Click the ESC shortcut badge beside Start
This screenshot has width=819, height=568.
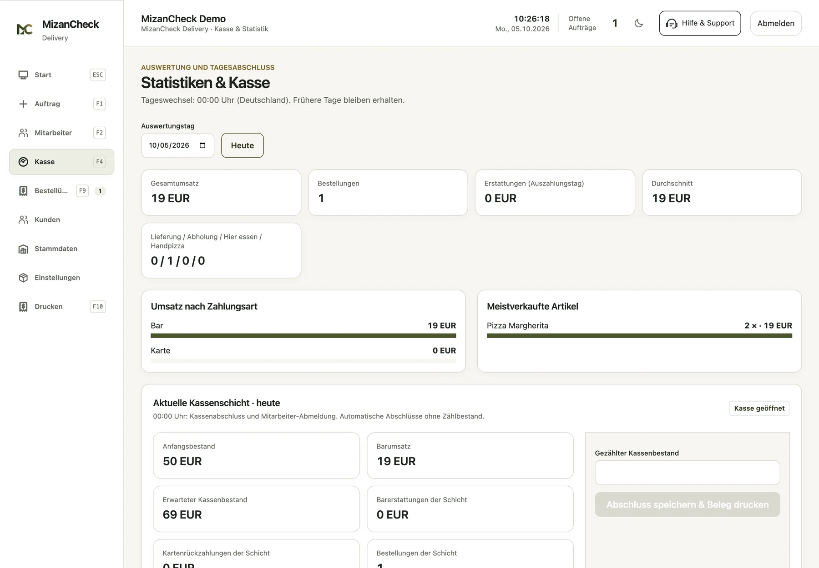coord(98,75)
